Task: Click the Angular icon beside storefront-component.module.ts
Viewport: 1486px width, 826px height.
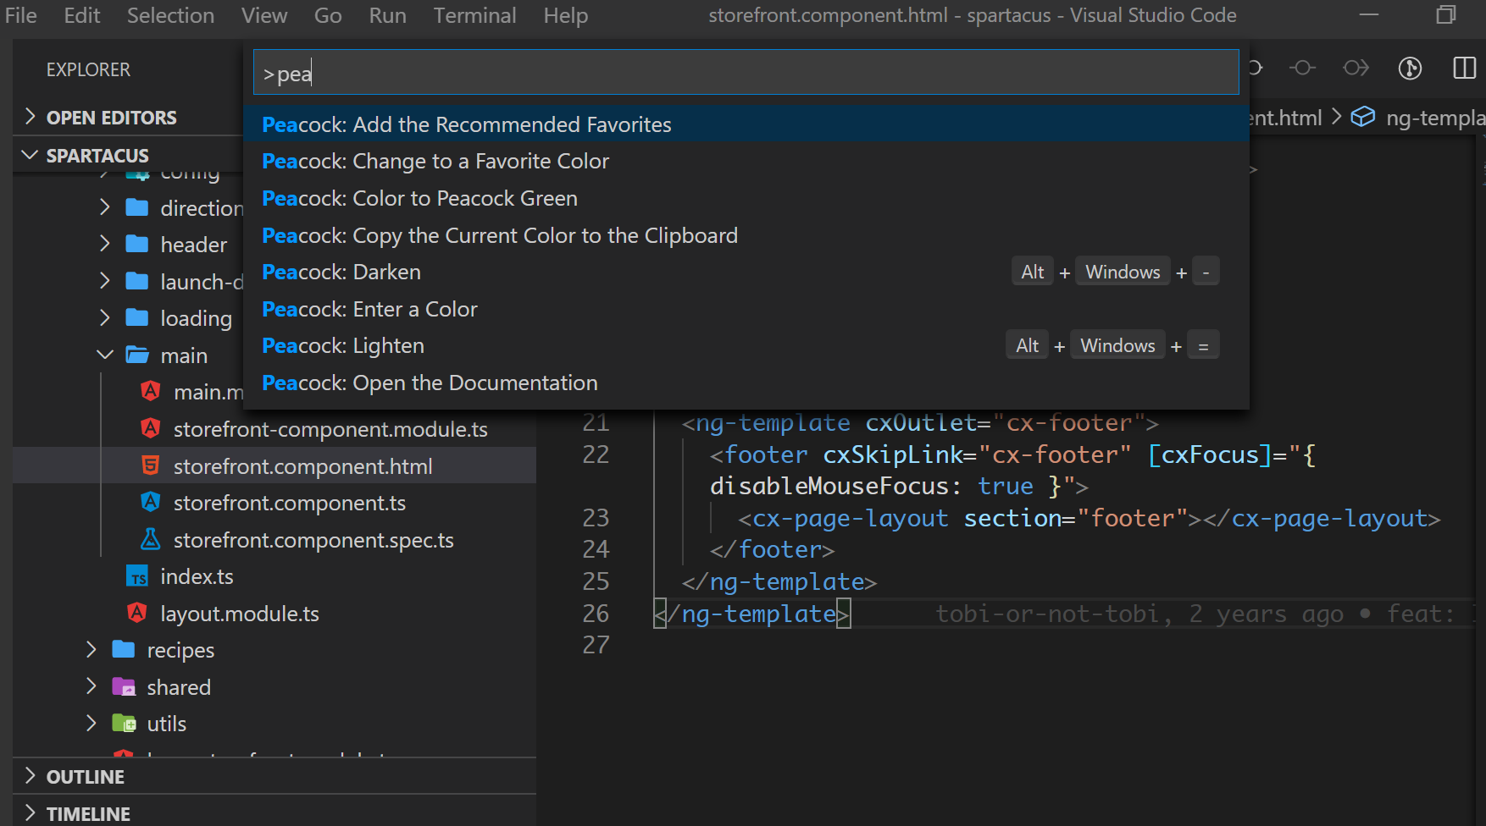Action: click(x=150, y=428)
